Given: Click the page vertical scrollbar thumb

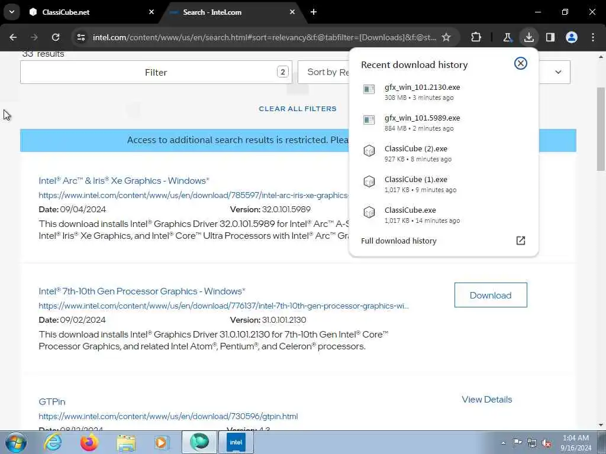Looking at the screenshot, I should [601, 128].
